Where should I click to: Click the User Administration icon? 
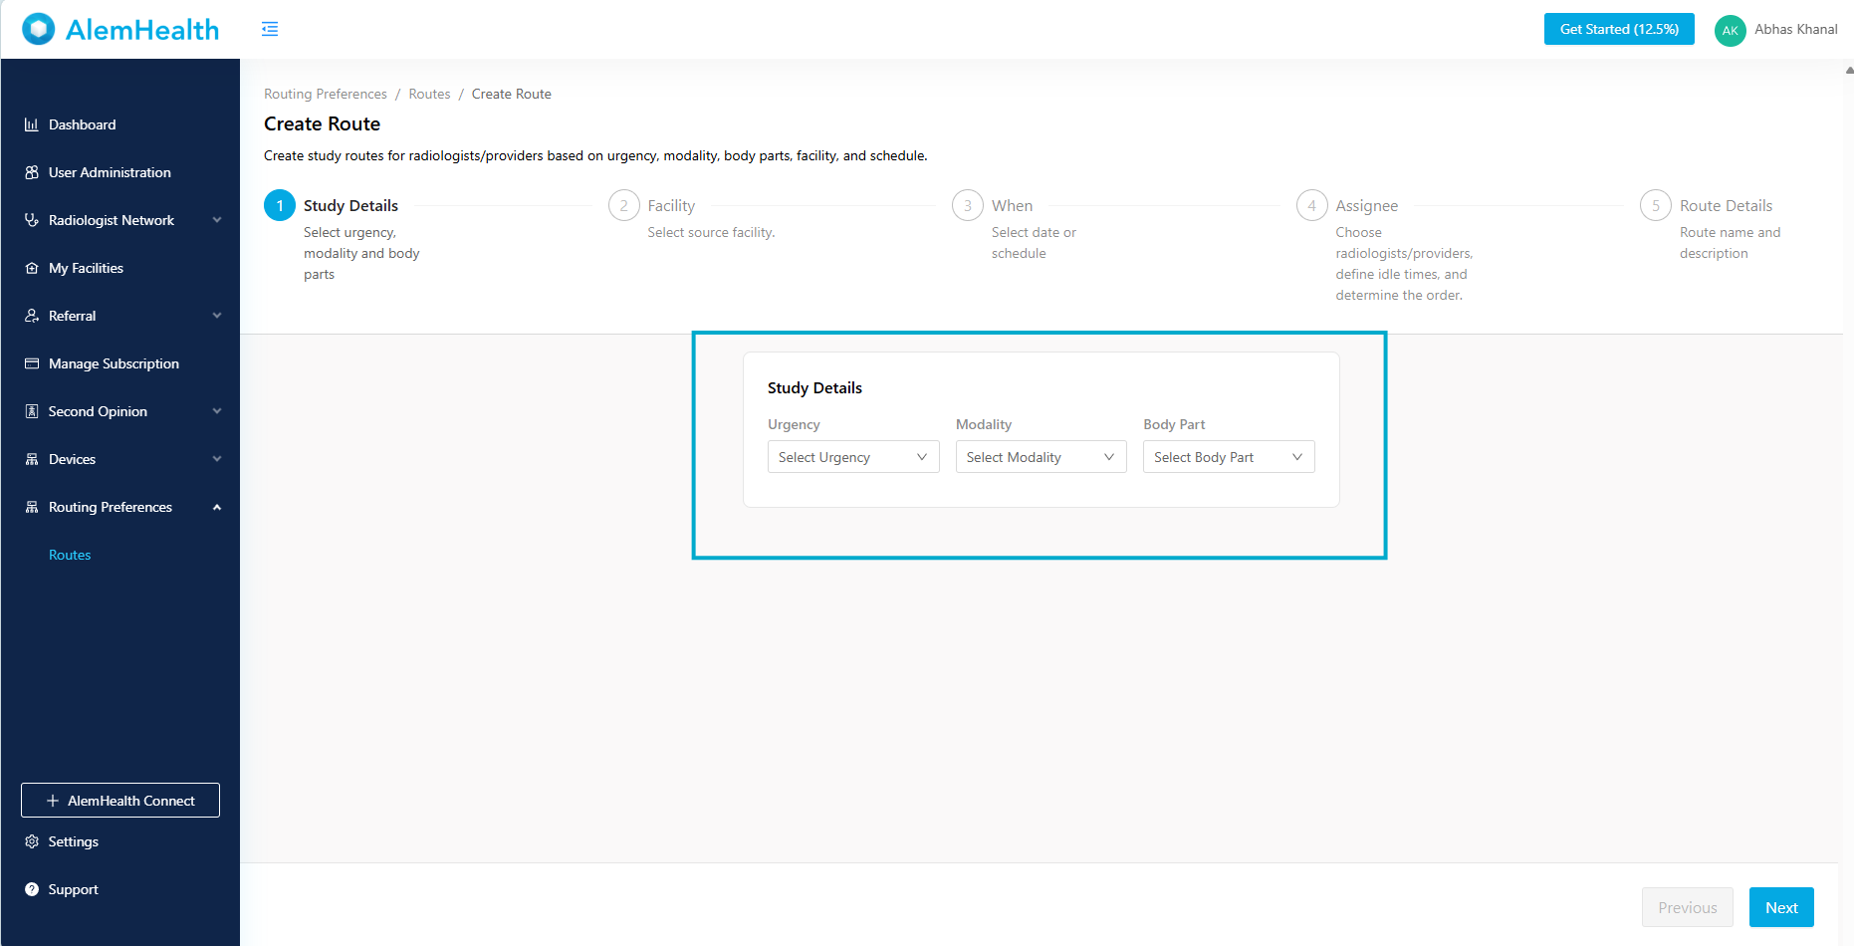32,172
